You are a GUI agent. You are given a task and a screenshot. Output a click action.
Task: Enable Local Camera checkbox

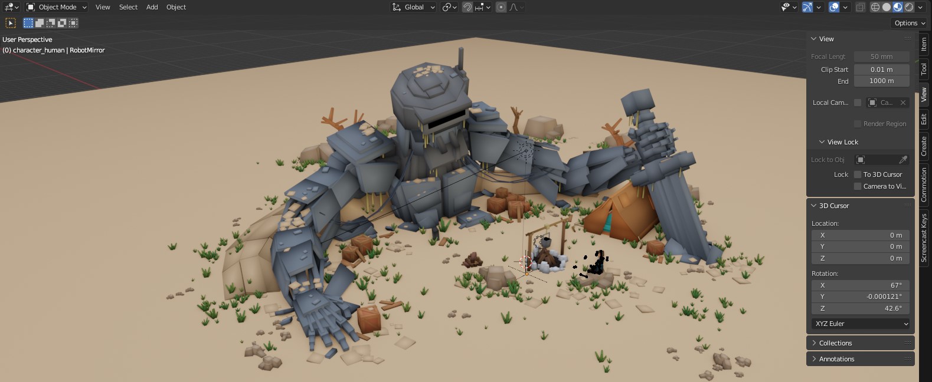(858, 103)
